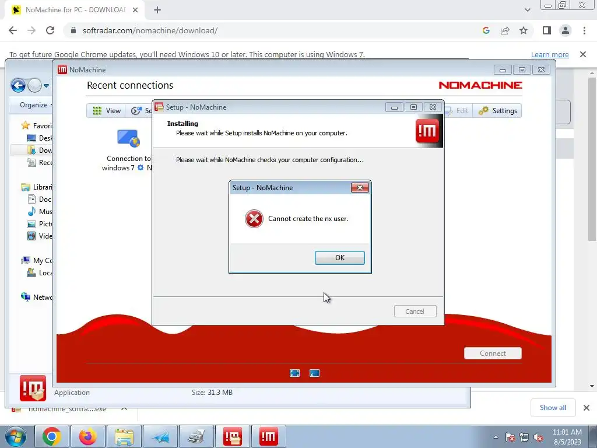The width and height of the screenshot is (597, 448).
Task: Open the Organize menu in Explorer
Action: coord(36,105)
